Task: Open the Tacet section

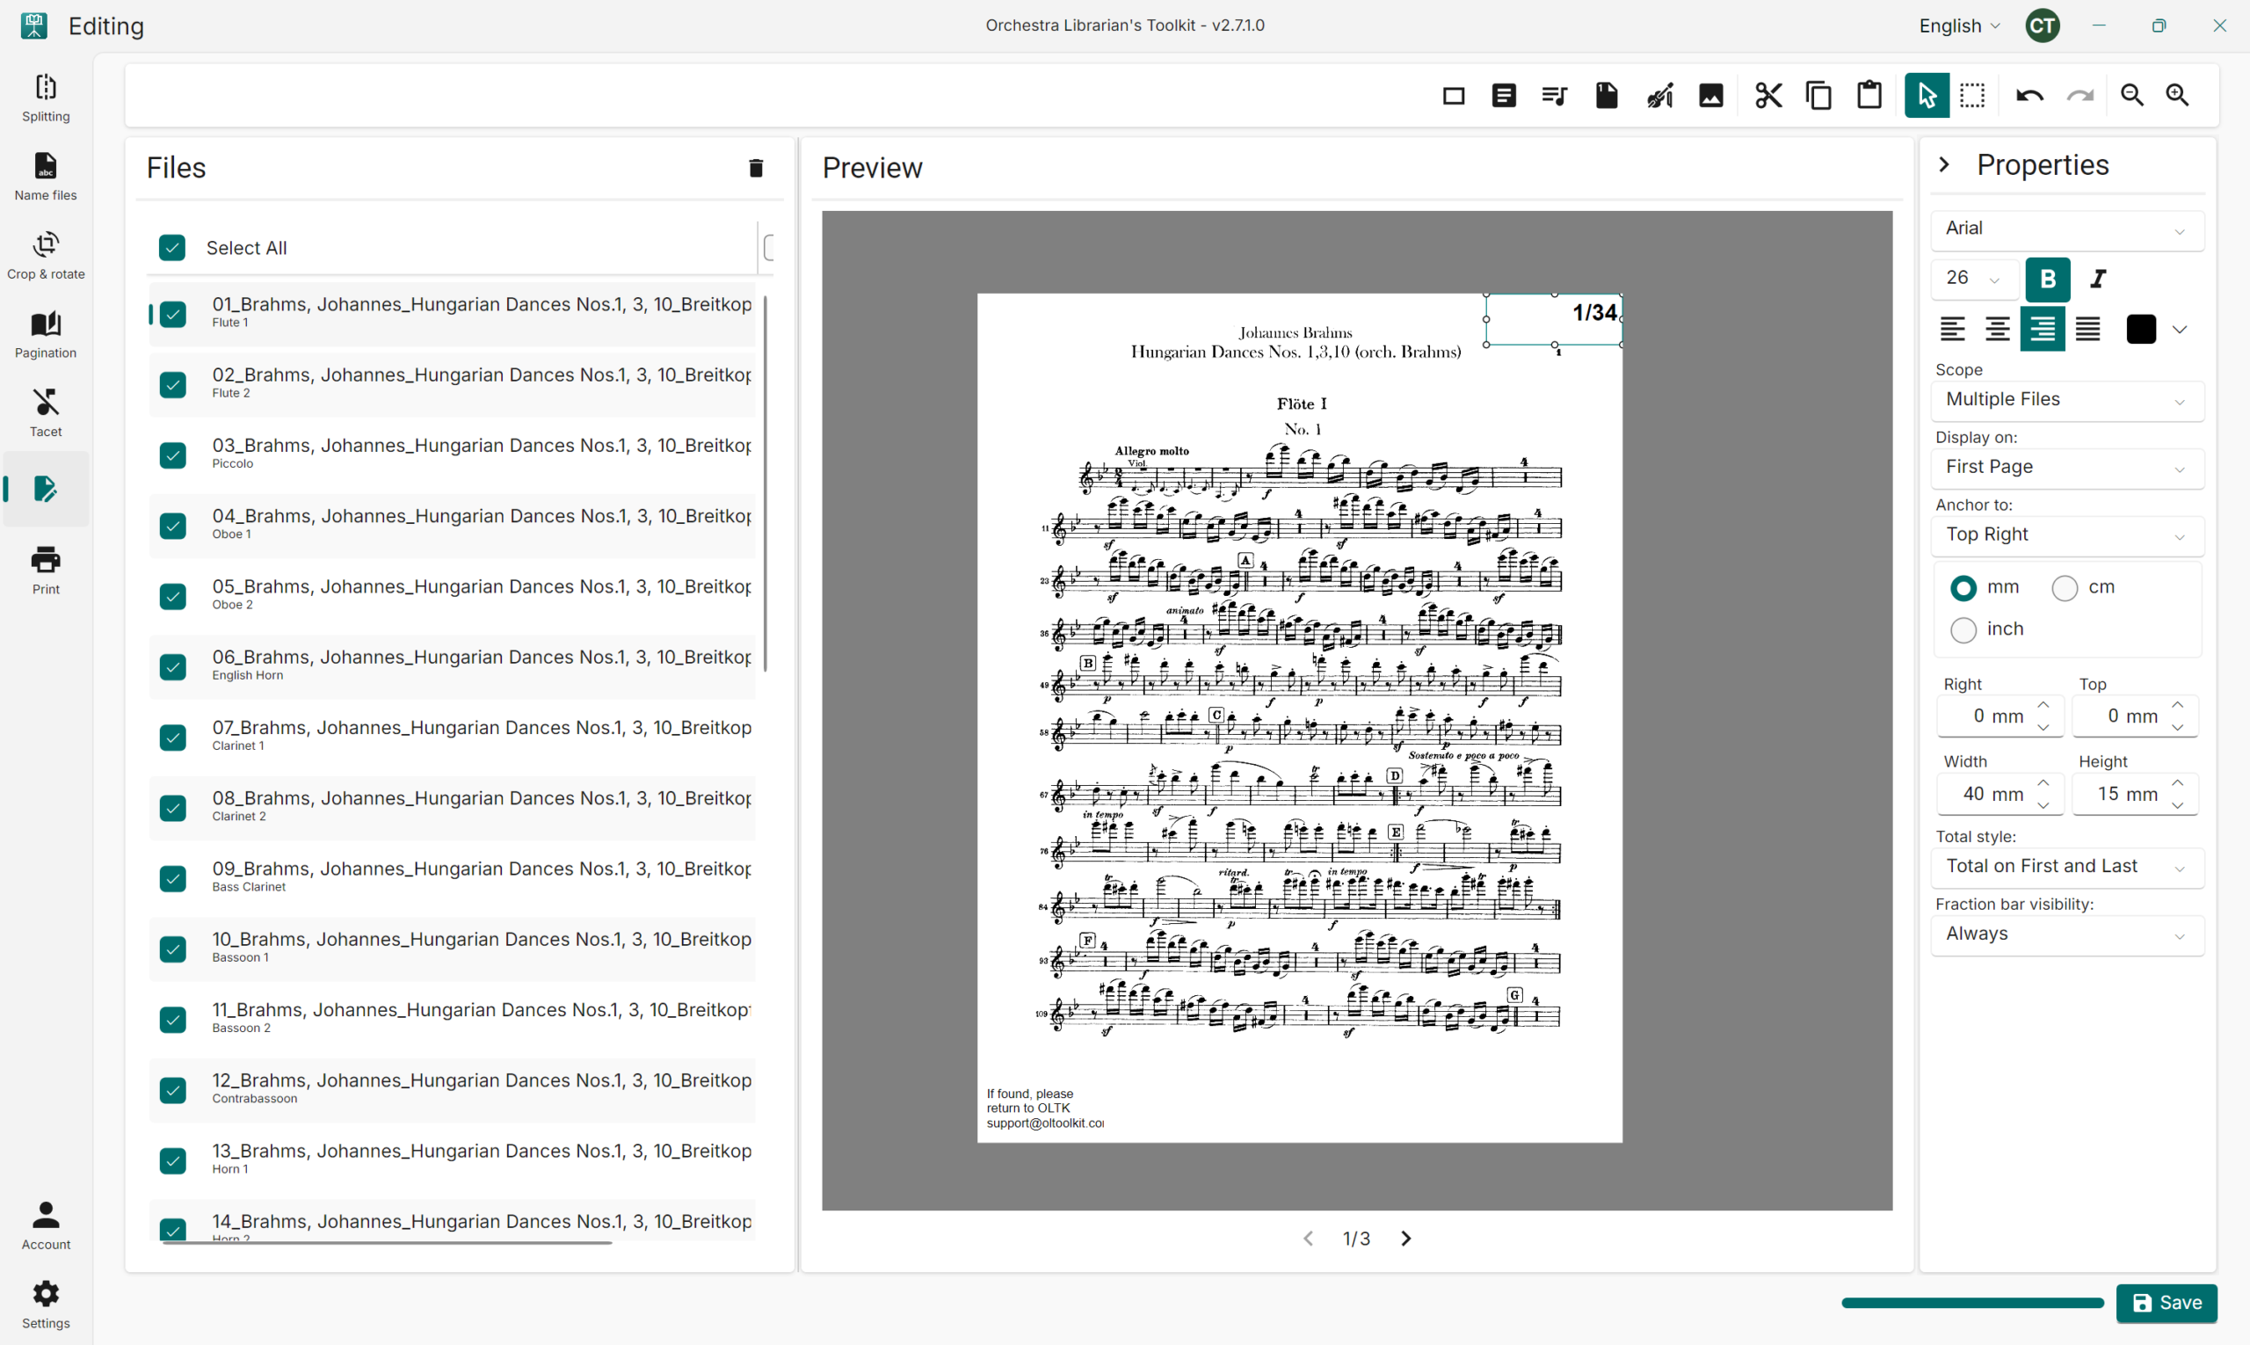Action: click(x=46, y=413)
